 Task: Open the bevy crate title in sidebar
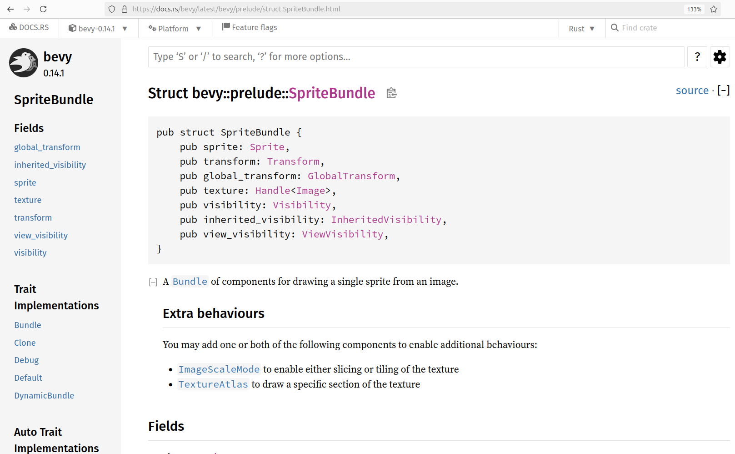tap(58, 57)
